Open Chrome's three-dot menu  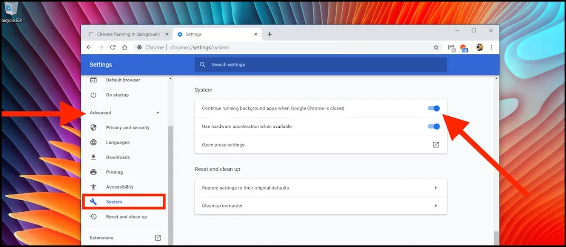[491, 47]
